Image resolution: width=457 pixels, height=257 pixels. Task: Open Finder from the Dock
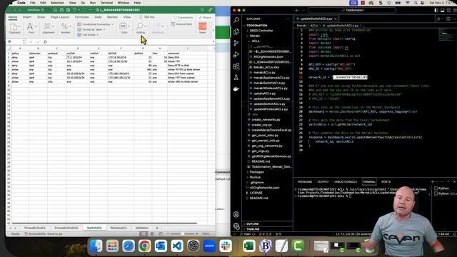(96, 246)
